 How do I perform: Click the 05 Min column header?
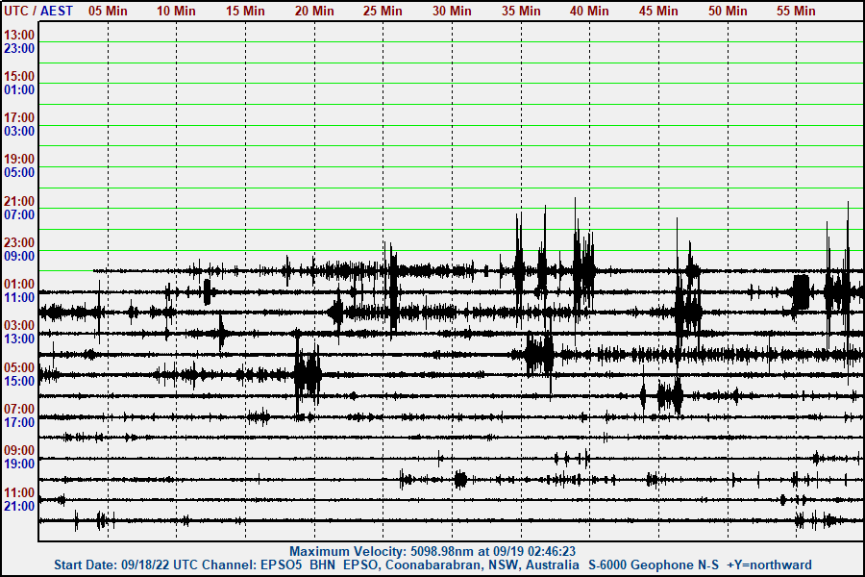point(108,11)
